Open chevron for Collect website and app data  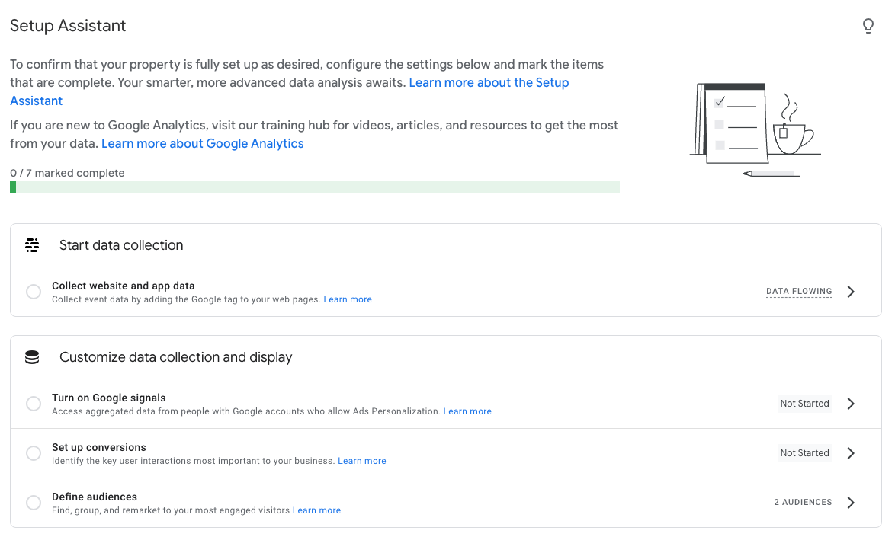tap(851, 292)
